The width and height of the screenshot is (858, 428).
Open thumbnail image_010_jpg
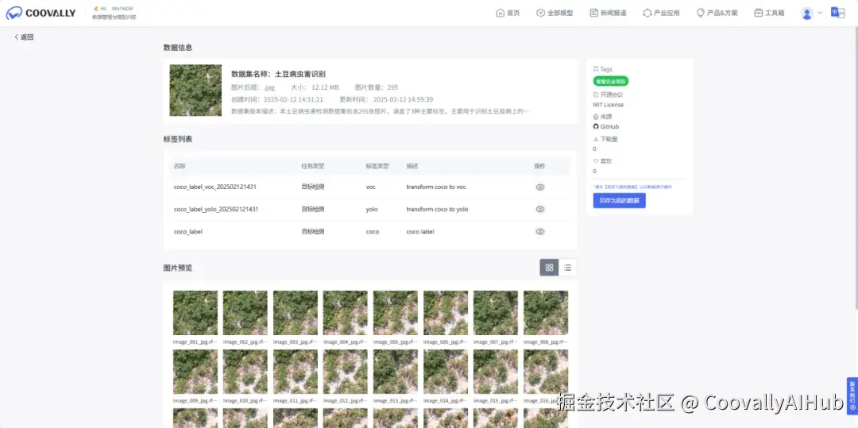tap(245, 372)
